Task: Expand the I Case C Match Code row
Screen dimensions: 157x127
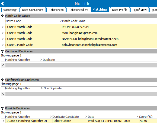Action: pos(3,45)
